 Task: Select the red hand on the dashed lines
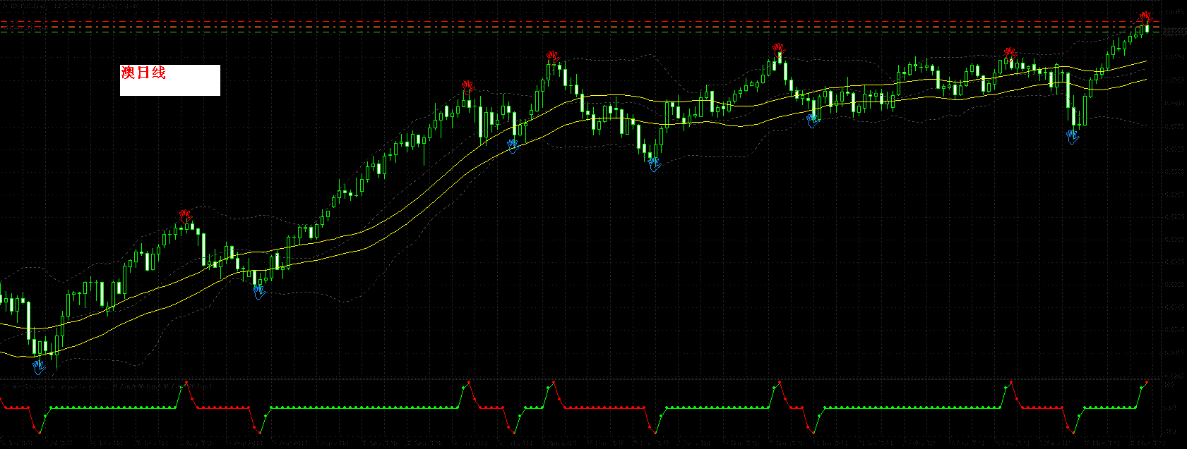[x=1145, y=18]
